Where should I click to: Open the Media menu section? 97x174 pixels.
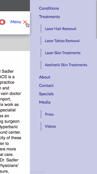[45, 102]
